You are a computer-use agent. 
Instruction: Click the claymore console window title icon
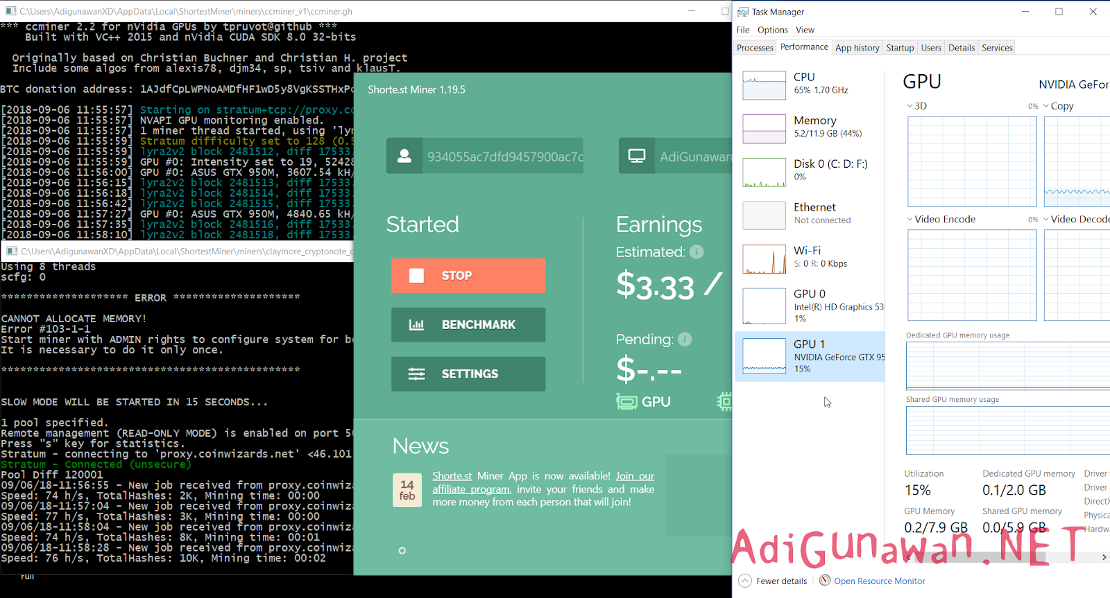pyautogui.click(x=12, y=251)
